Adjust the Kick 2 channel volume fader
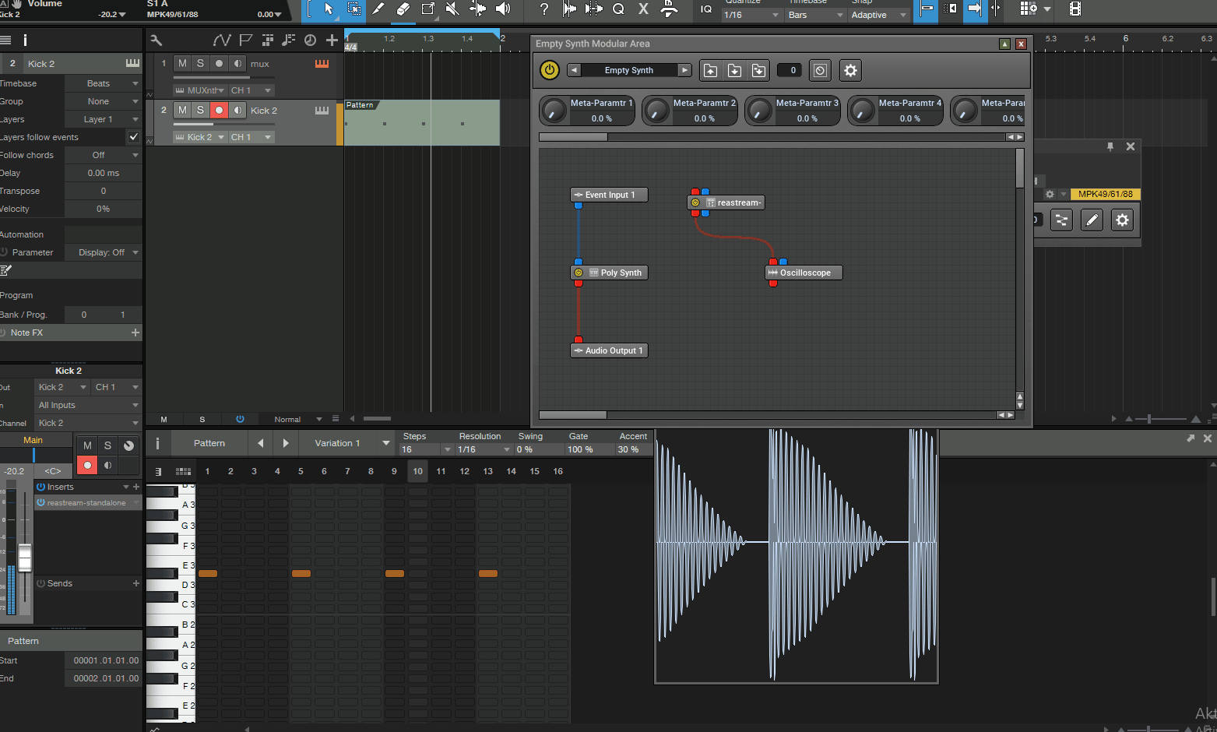 point(25,558)
